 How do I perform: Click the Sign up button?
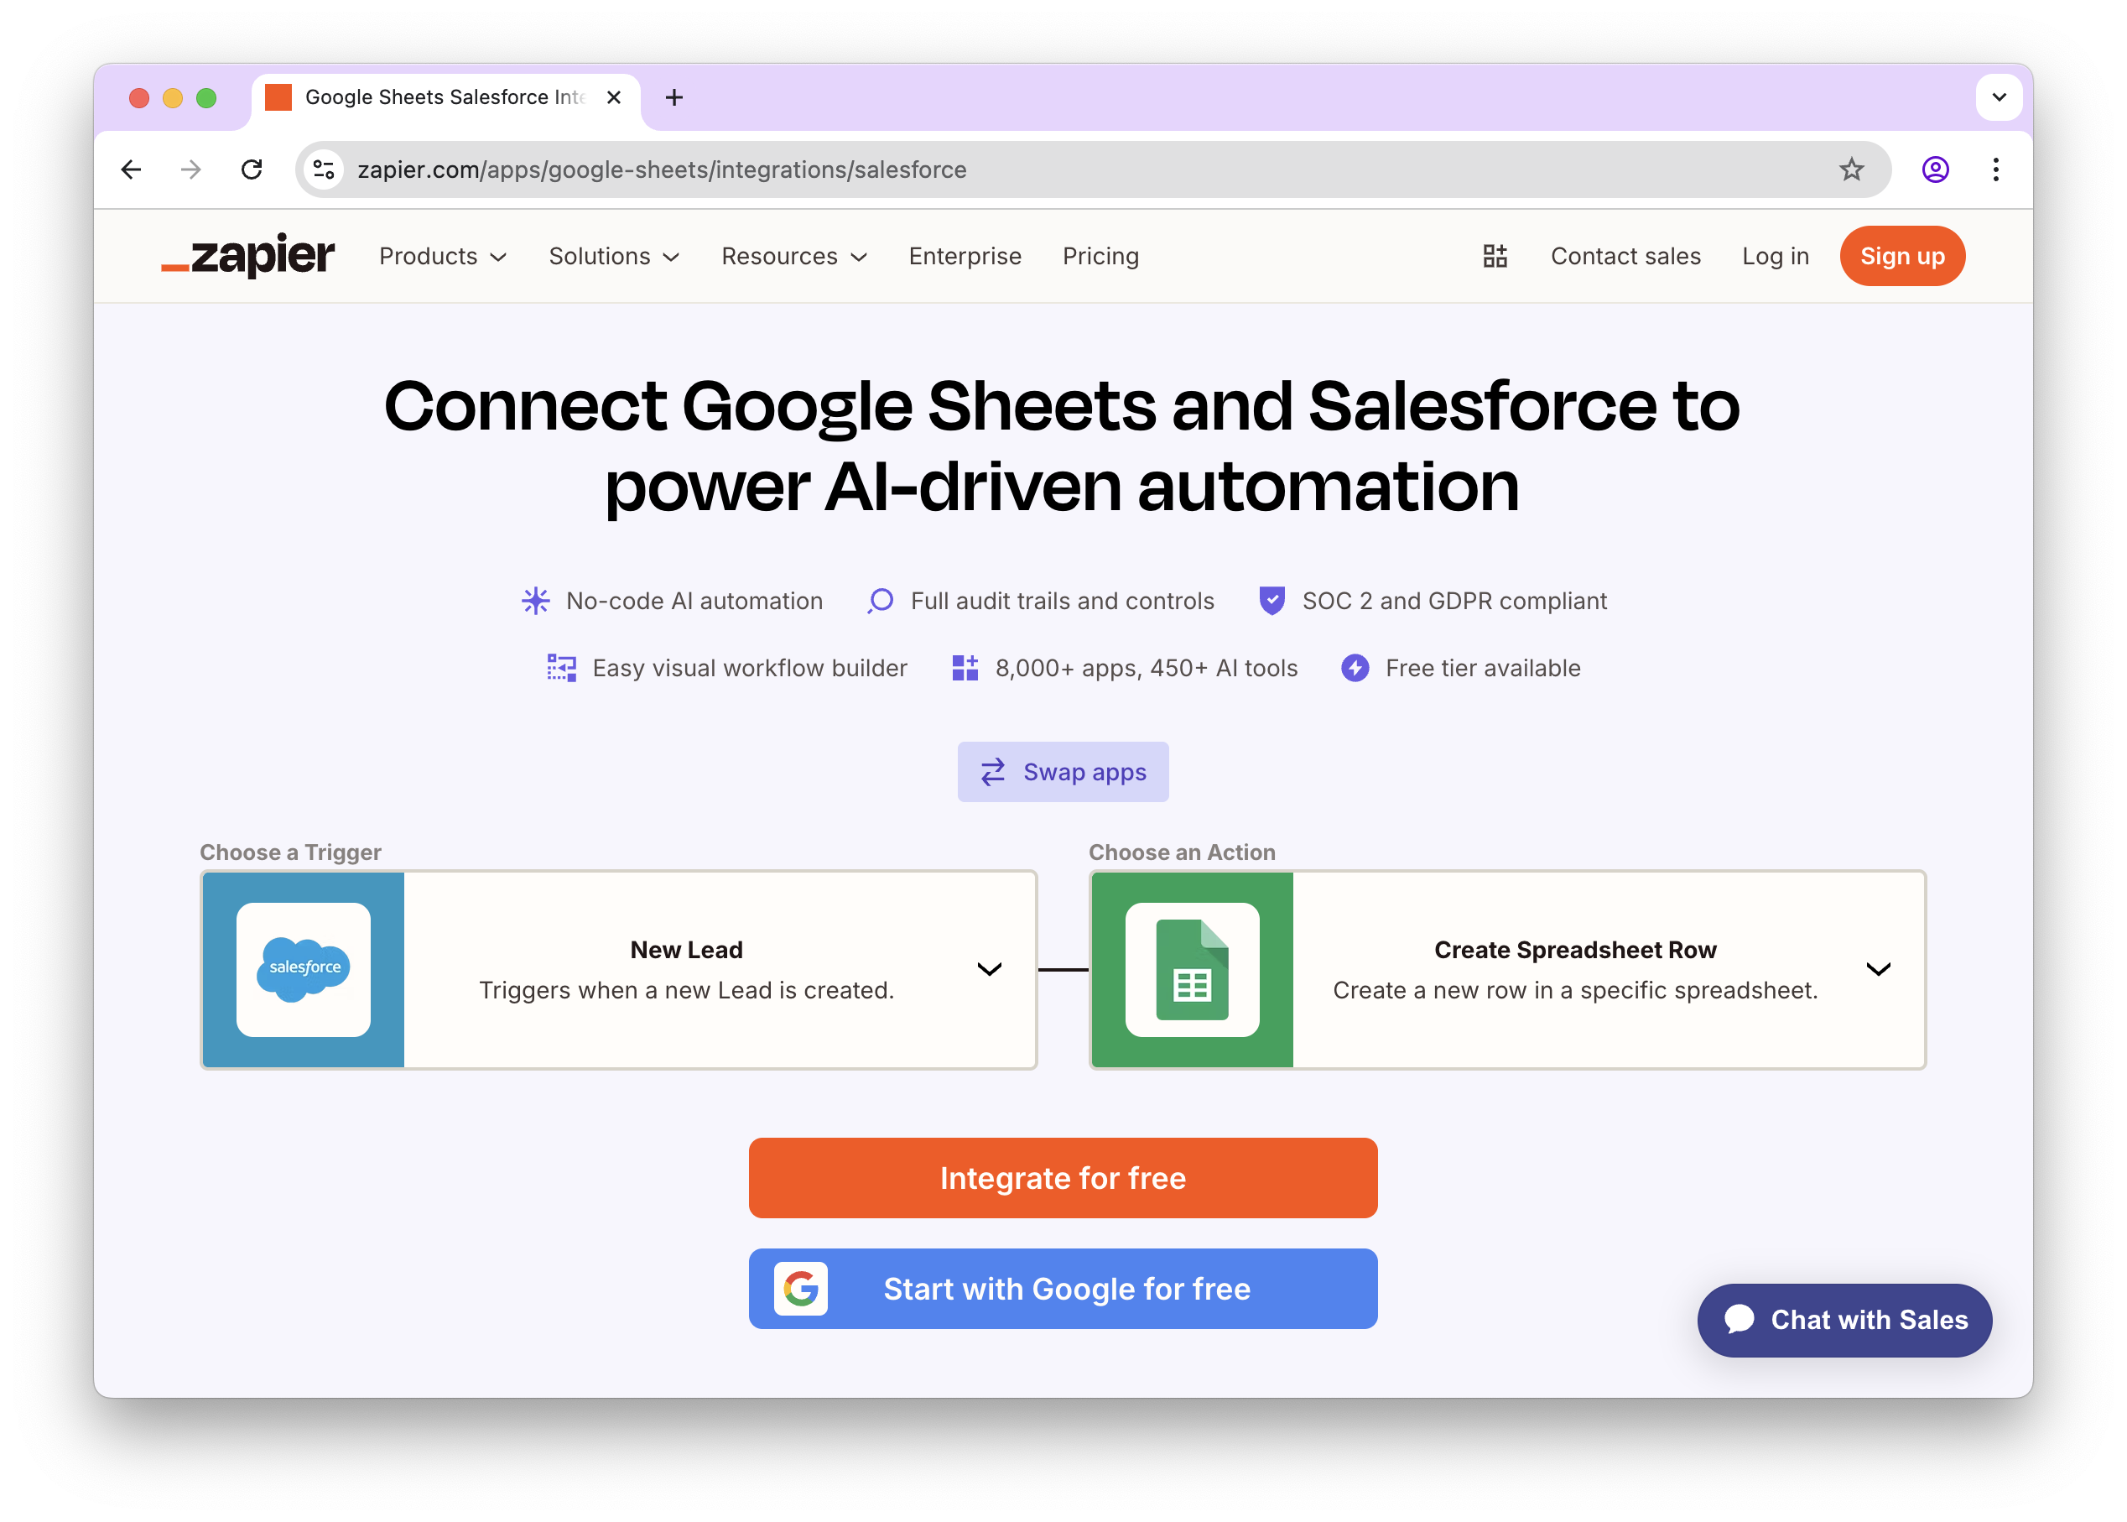click(1902, 256)
